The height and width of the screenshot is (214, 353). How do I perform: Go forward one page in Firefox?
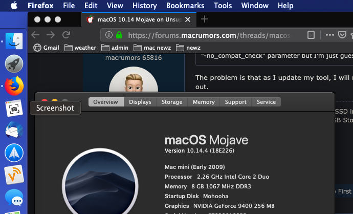(x=51, y=35)
